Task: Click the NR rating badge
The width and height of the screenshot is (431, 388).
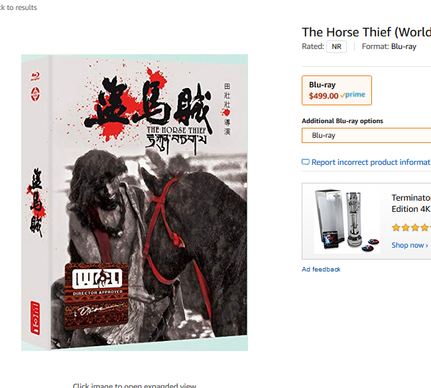Action: [x=336, y=46]
